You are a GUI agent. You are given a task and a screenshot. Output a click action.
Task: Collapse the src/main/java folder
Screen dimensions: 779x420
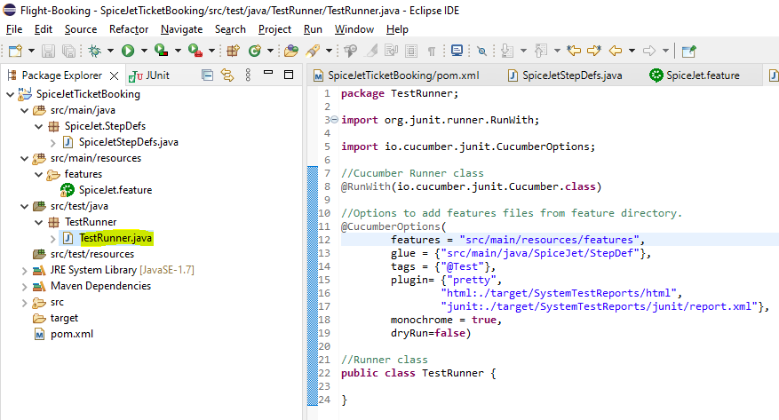(24, 110)
